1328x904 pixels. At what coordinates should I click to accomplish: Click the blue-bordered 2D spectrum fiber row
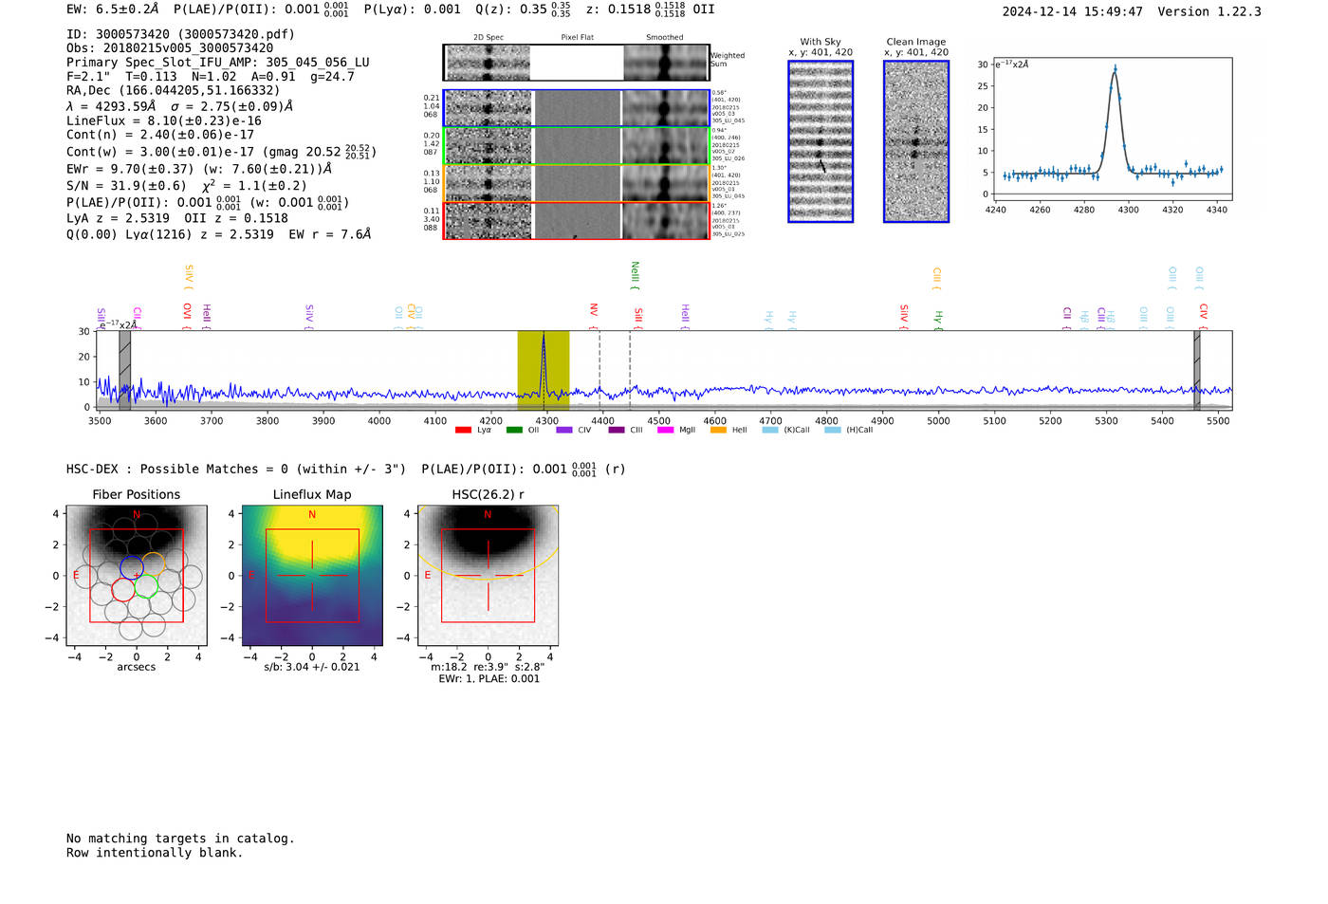click(x=577, y=108)
